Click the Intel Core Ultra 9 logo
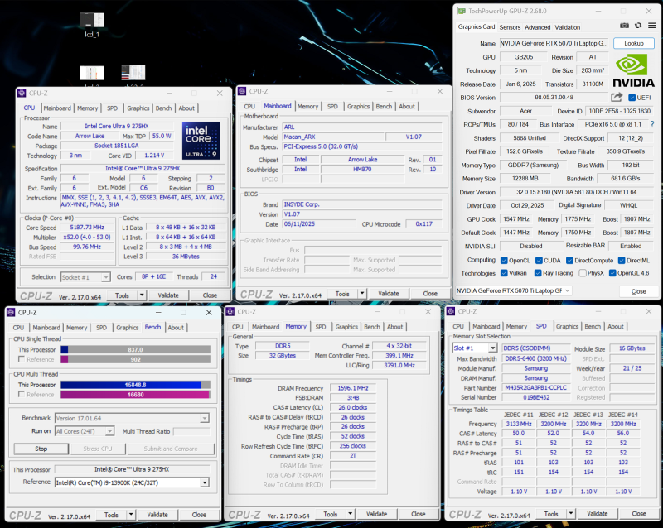The height and width of the screenshot is (528, 663). 201,141
